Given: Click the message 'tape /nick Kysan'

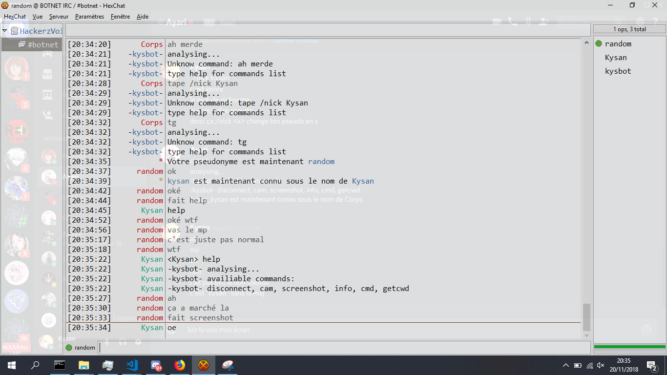Looking at the screenshot, I should tap(203, 83).
